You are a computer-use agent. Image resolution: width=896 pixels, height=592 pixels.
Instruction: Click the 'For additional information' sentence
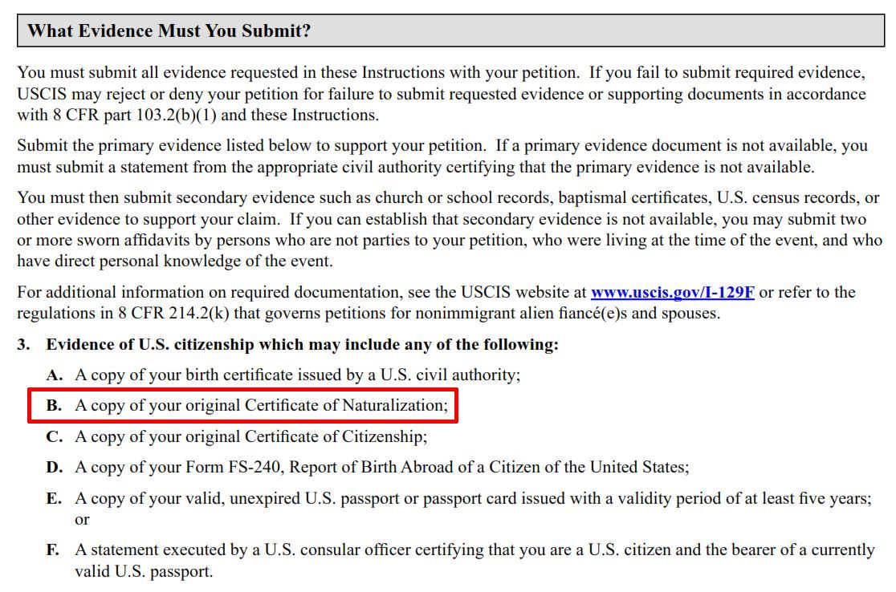(x=436, y=302)
